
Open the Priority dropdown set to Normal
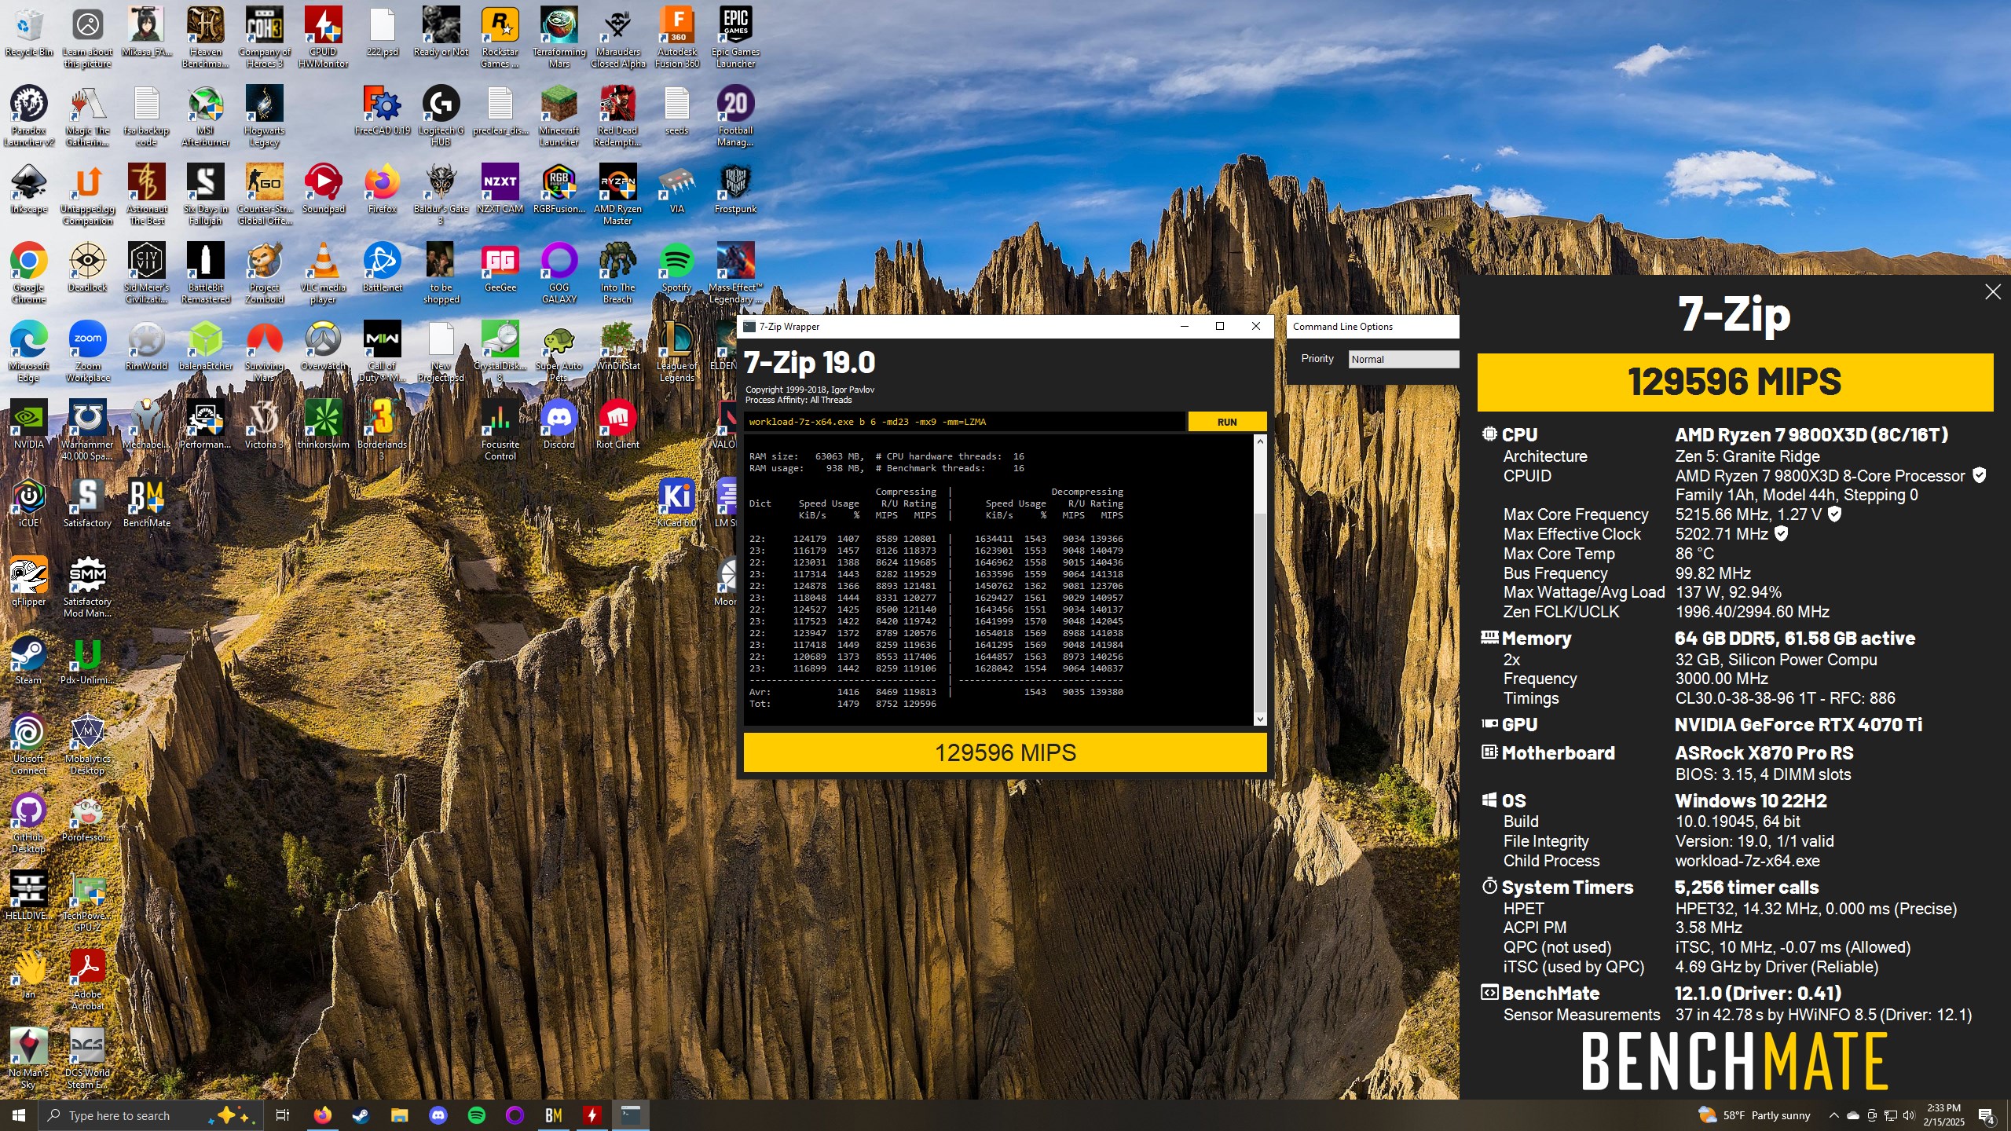point(1403,359)
